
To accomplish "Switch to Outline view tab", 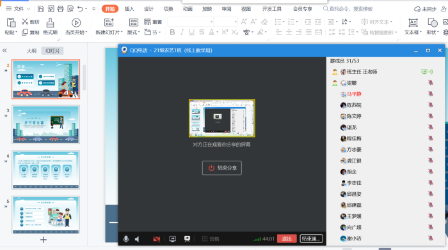I will coord(31,50).
